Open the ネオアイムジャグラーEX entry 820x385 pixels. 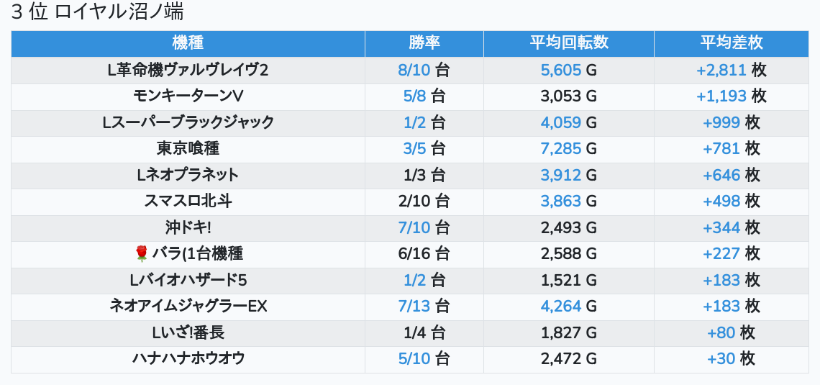coord(188,306)
